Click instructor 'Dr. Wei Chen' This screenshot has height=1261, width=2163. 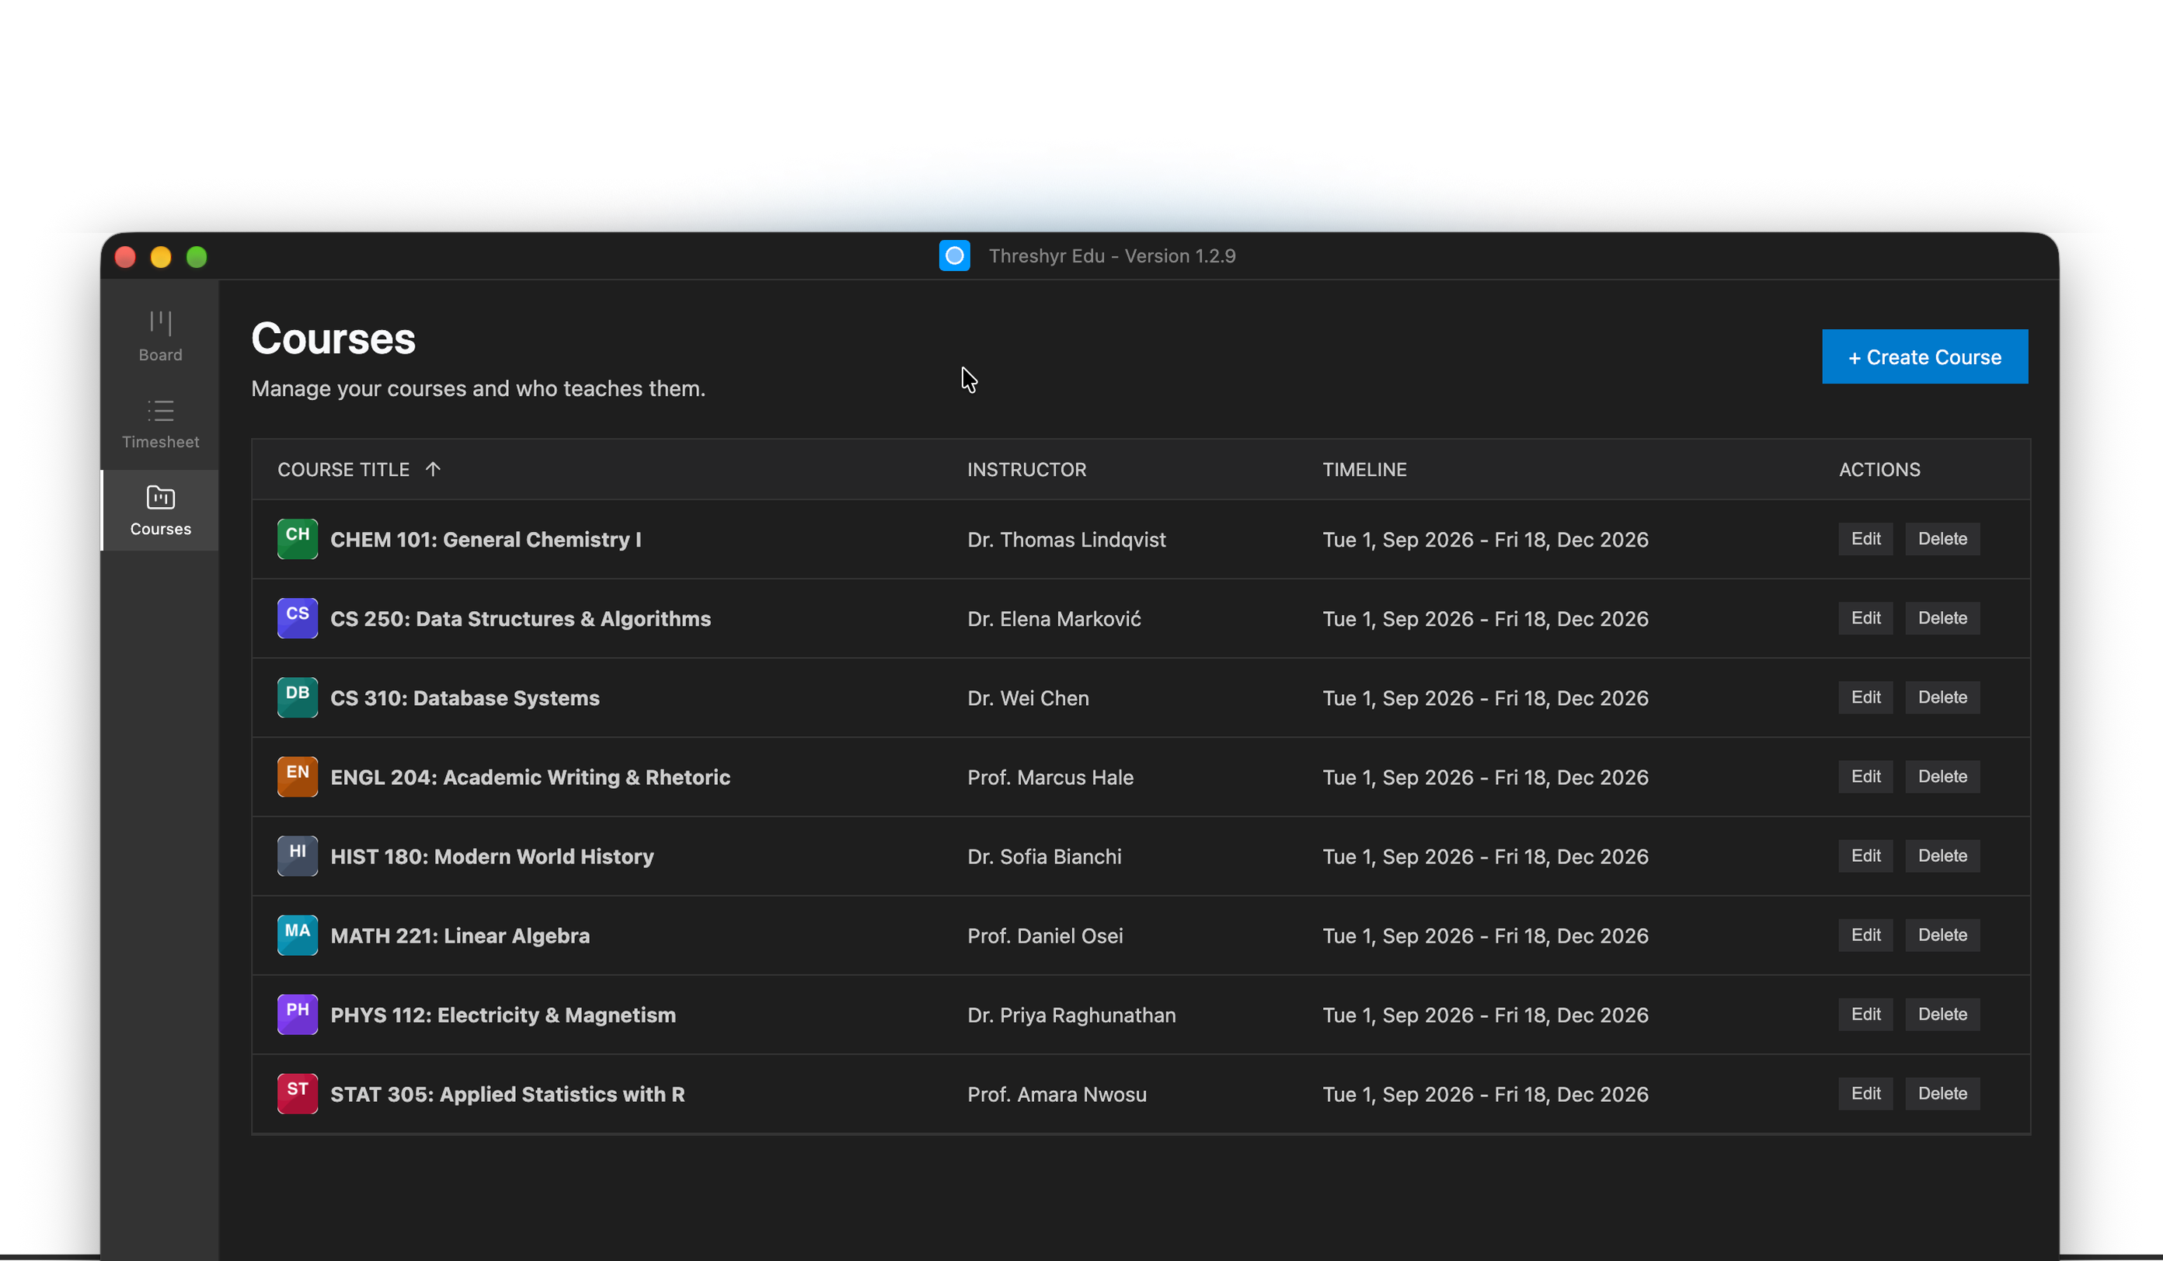click(x=1027, y=698)
